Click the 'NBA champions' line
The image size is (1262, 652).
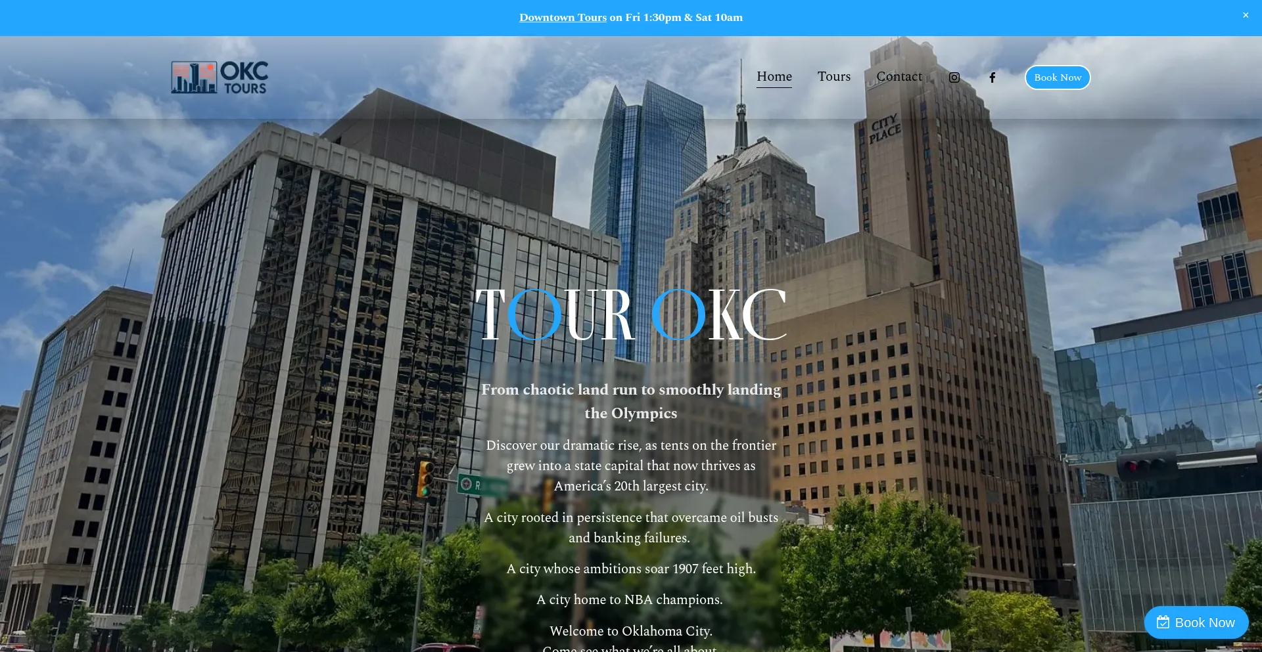(629, 599)
